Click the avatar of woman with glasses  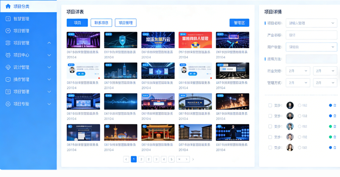290,137
